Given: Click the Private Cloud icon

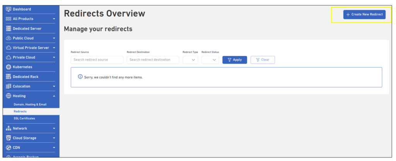Looking at the screenshot, I should 9,57.
